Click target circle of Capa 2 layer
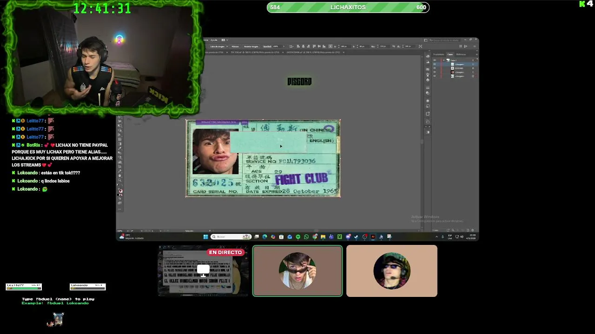The image size is (595, 334). tap(473, 60)
